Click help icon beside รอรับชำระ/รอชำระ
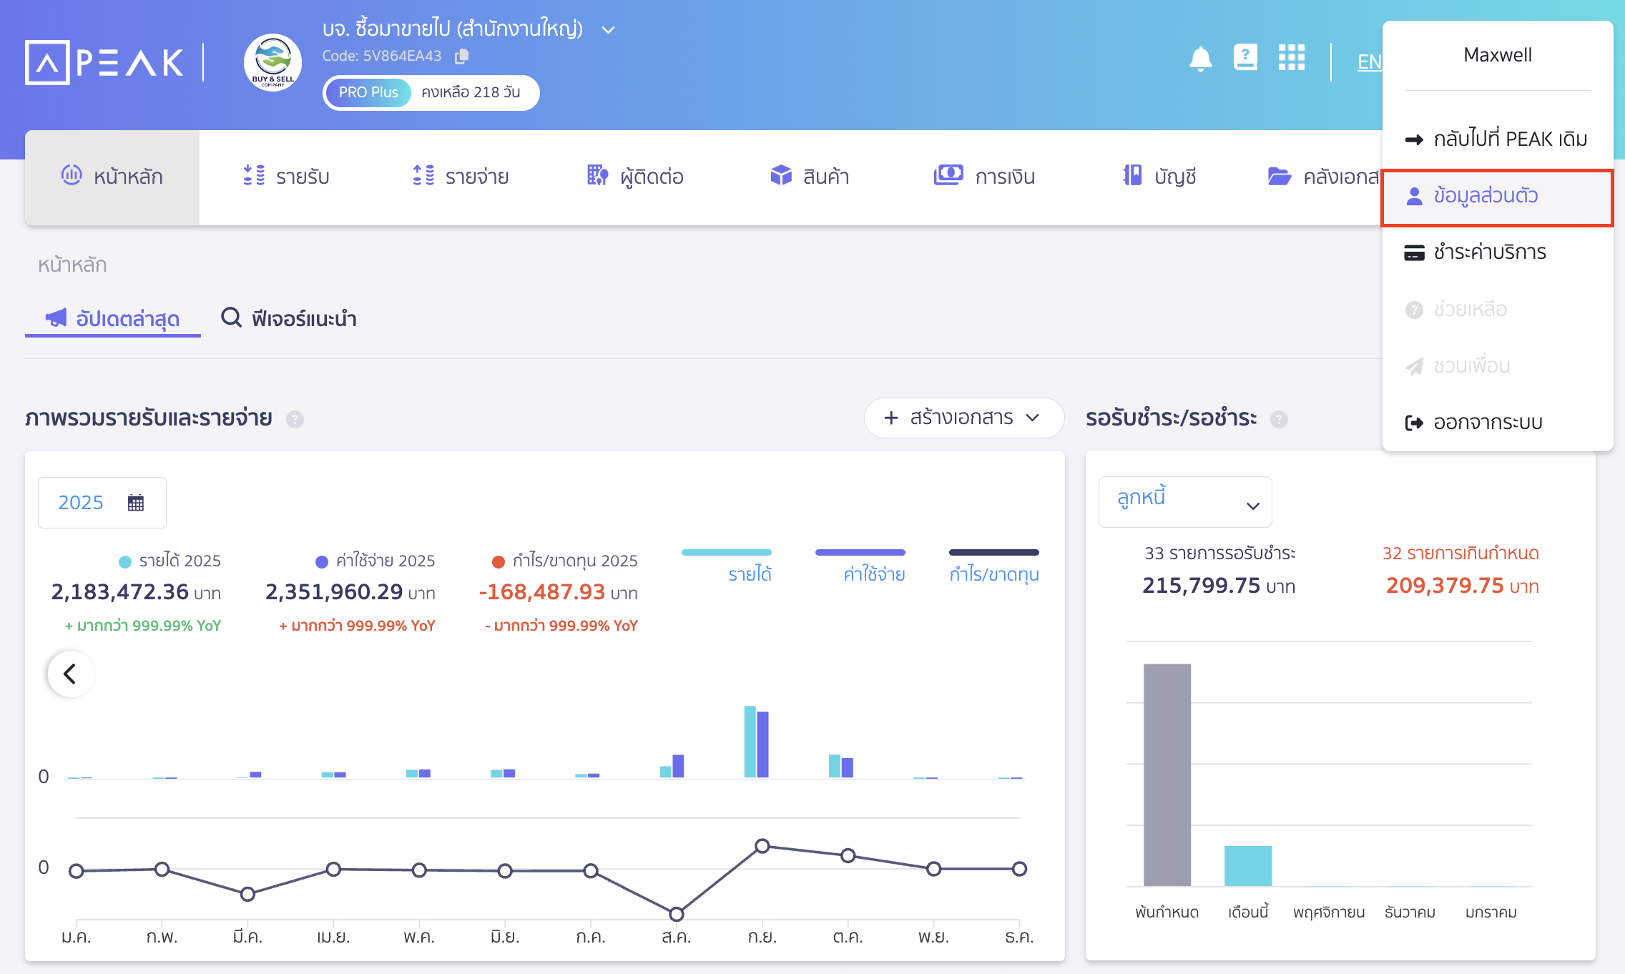 1279,419
